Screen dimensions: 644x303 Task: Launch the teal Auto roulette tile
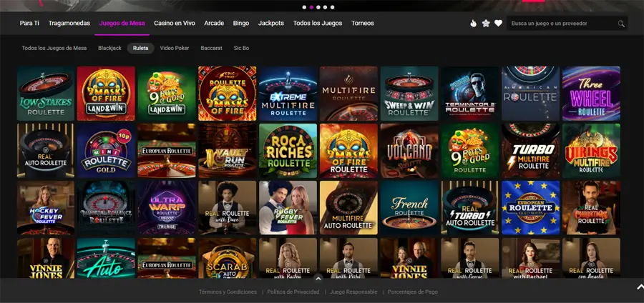106,258
